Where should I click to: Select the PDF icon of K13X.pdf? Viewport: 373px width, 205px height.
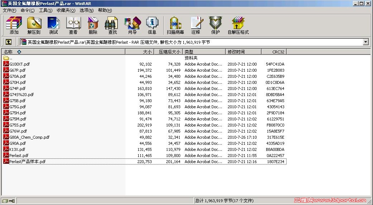point(6,149)
